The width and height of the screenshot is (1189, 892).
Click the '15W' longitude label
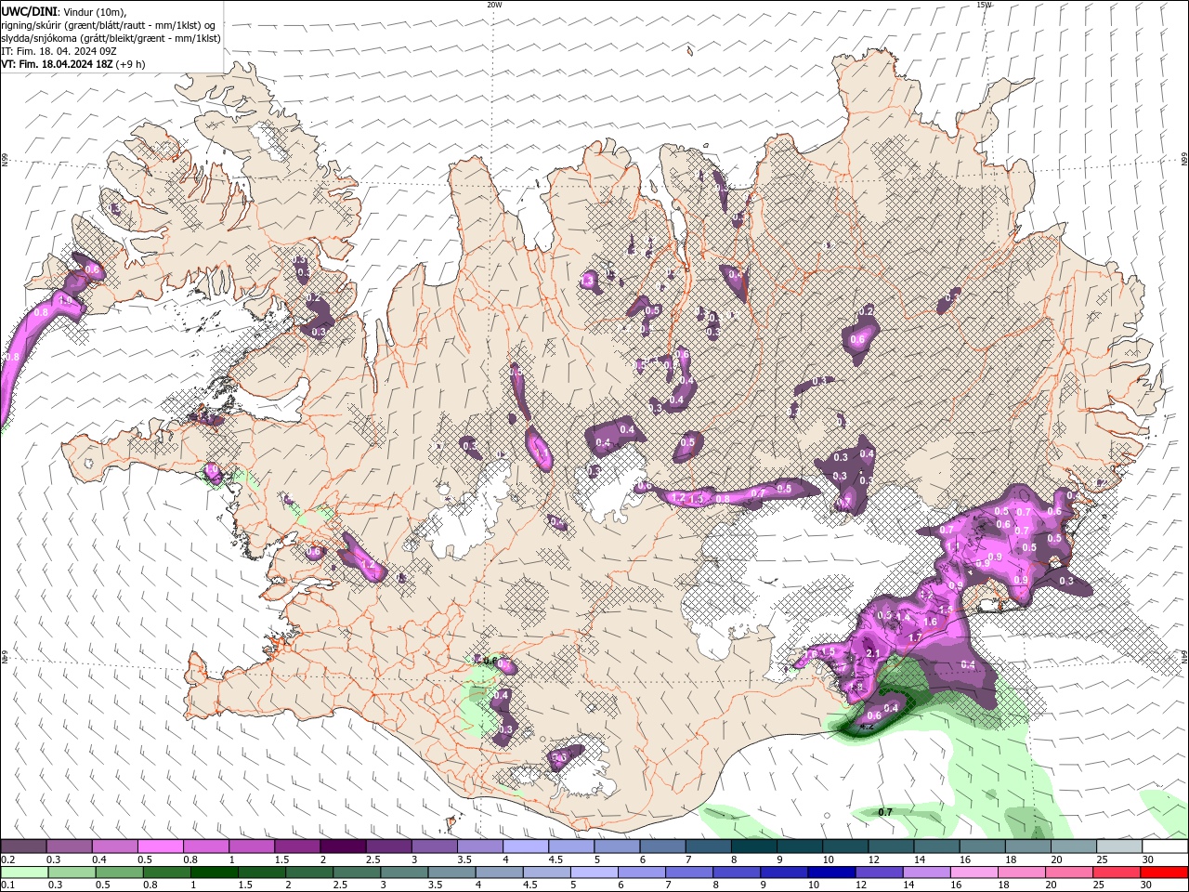(984, 5)
